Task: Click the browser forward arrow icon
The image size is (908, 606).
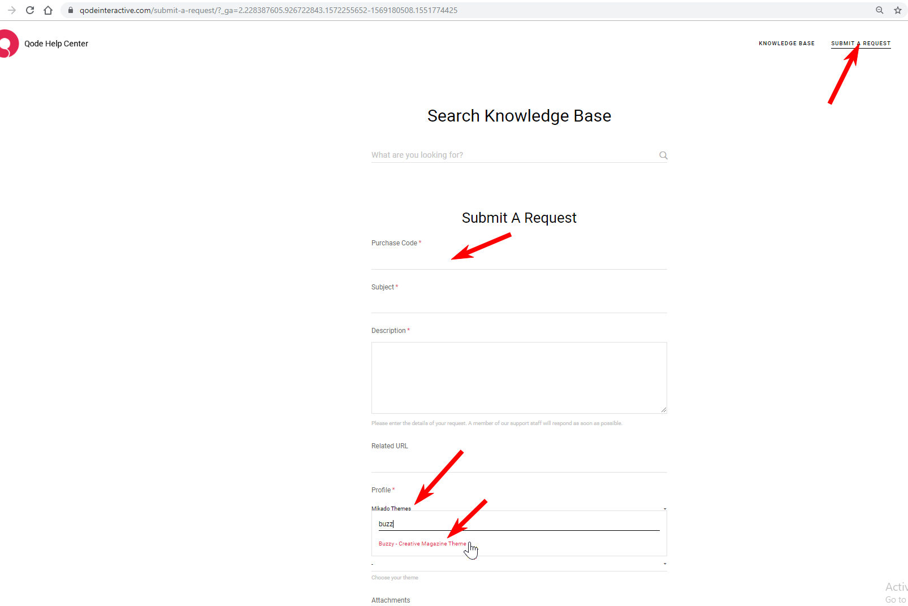Action: [11, 10]
